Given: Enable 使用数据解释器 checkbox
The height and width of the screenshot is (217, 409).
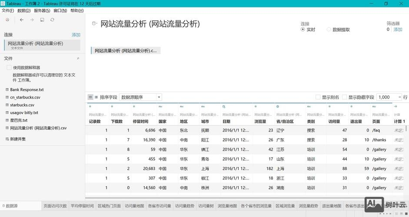Looking at the screenshot, I should 9,67.
